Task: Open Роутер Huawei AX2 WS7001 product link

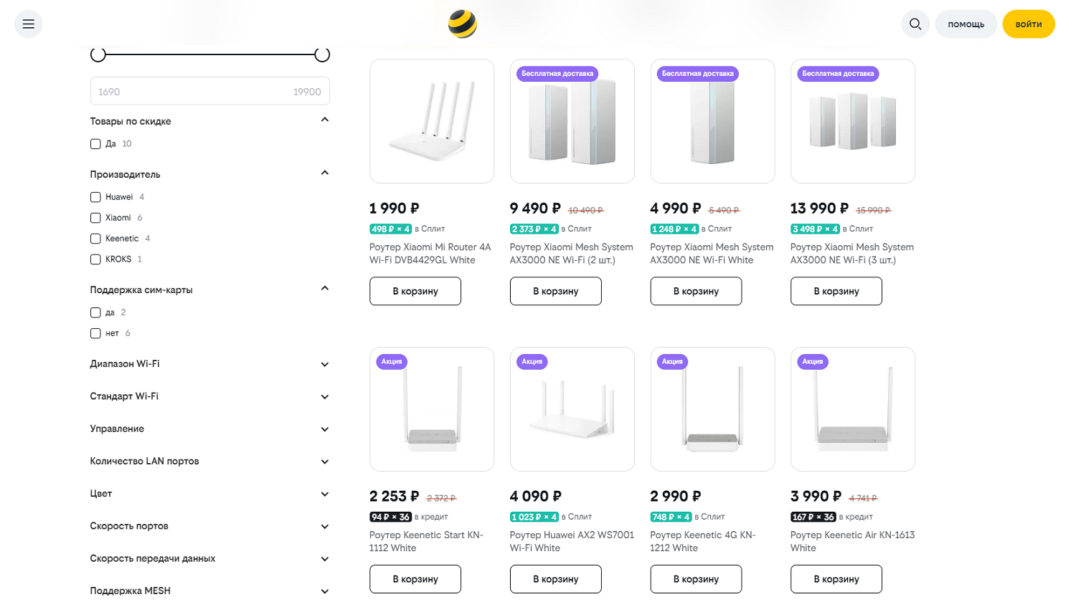Action: pos(572,542)
